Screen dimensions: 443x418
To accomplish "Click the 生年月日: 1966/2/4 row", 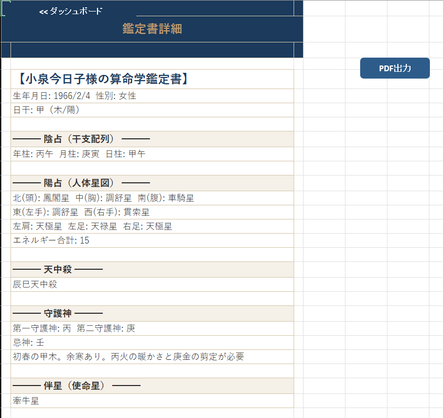I will point(152,96).
